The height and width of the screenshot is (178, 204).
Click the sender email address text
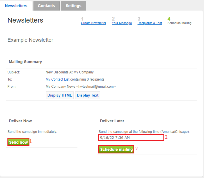coord(96,87)
